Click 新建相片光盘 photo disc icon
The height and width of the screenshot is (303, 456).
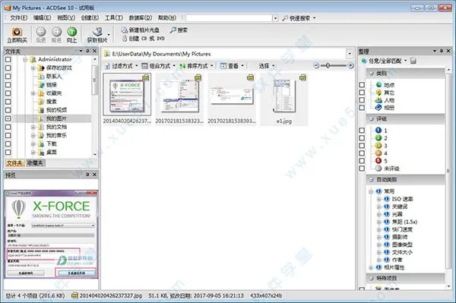pyautogui.click(x=125, y=30)
